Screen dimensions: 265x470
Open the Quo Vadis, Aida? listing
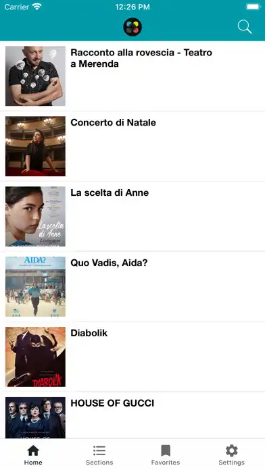tap(109, 263)
